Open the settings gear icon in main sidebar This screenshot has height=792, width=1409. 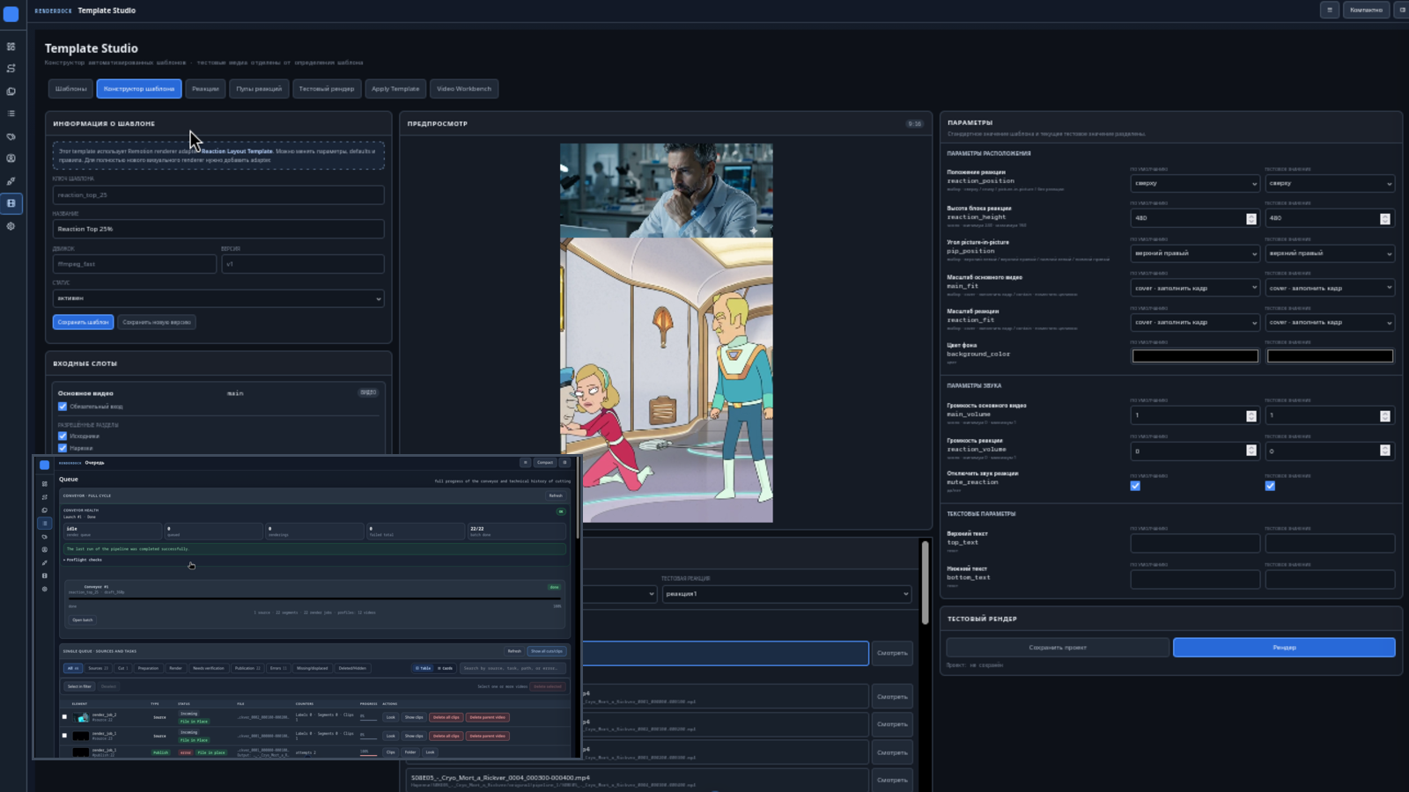pyautogui.click(x=11, y=226)
